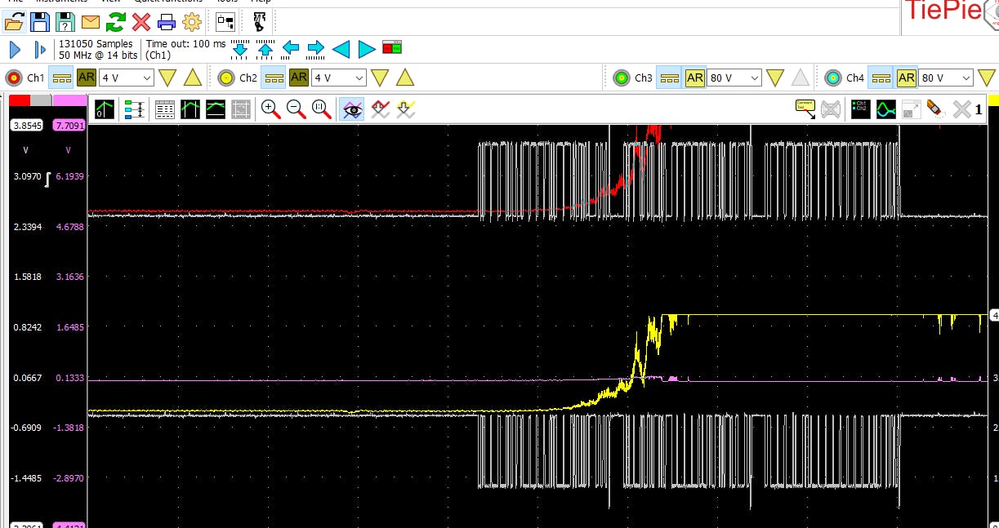Click the print icon in toolbar
This screenshot has width=999, height=528.
(167, 22)
